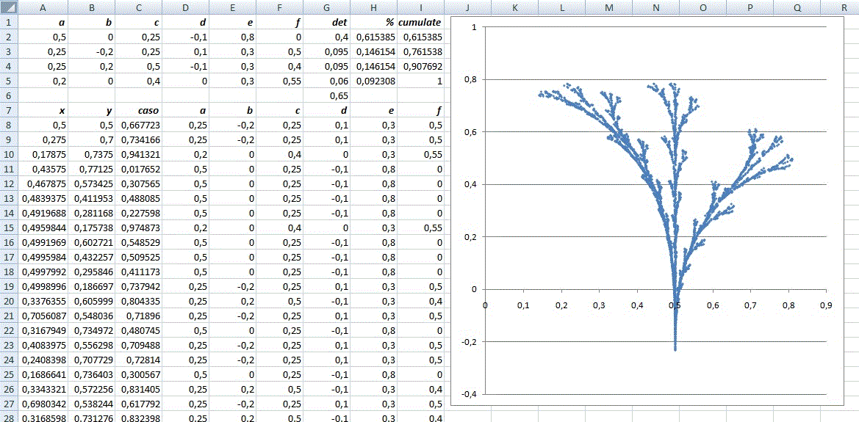The image size is (859, 422).
Task: Click cell G6 showing 0,65
Action: 327,96
